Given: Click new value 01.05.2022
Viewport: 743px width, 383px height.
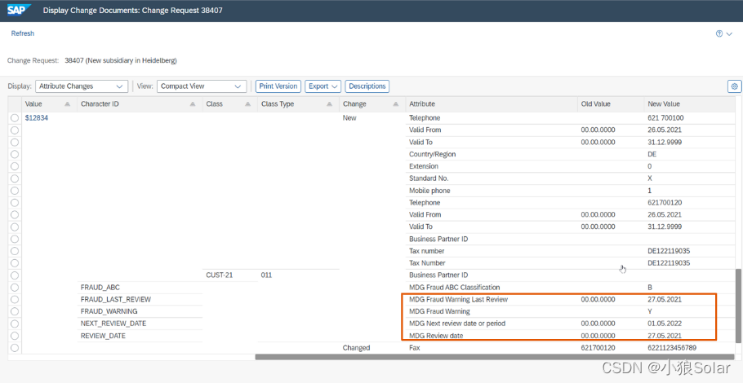Looking at the screenshot, I should pos(665,324).
